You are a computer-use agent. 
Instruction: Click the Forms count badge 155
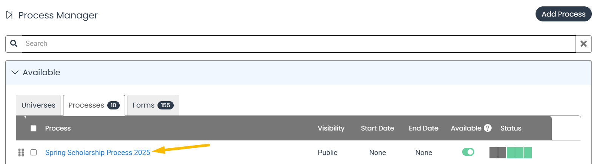[165, 105]
